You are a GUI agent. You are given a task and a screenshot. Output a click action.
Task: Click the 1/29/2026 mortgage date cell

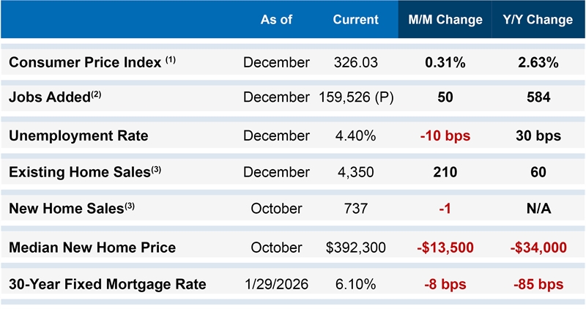pyautogui.click(x=276, y=284)
